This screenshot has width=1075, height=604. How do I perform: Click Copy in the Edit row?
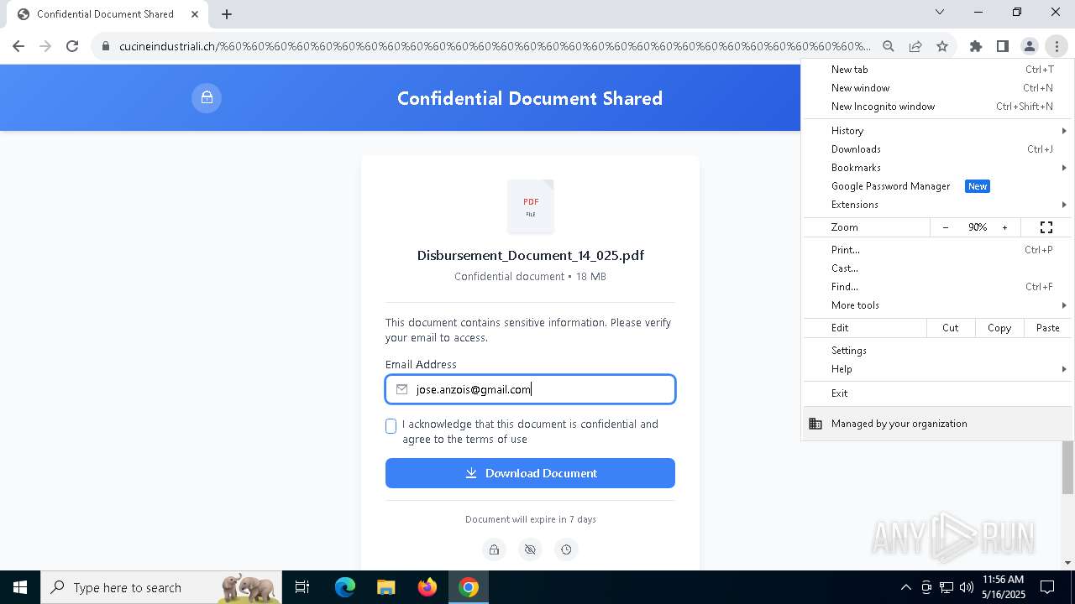tap(999, 328)
